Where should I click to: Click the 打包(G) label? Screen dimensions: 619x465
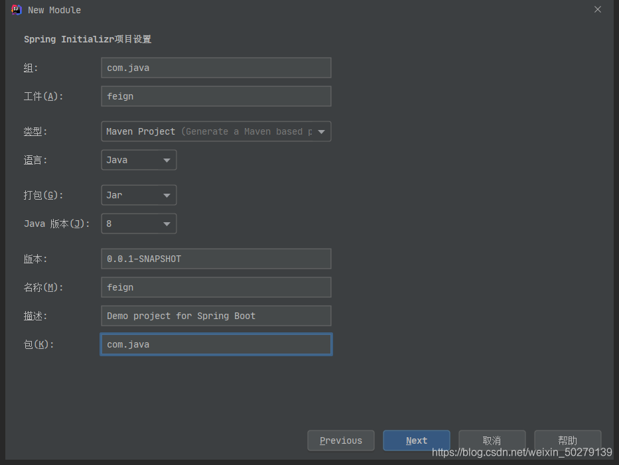coord(43,195)
